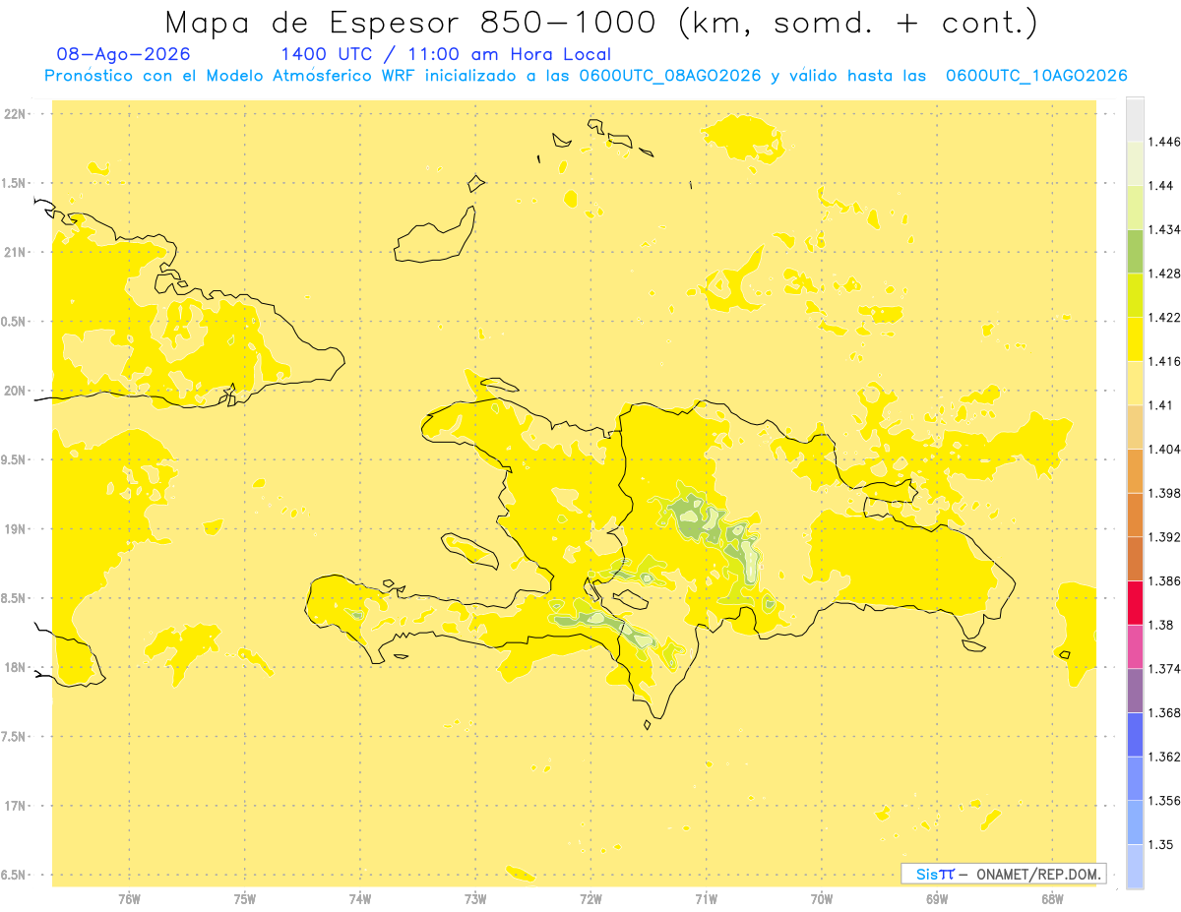The image size is (1181, 912).
Task: Click the longitude label 69W
Action: tap(937, 899)
